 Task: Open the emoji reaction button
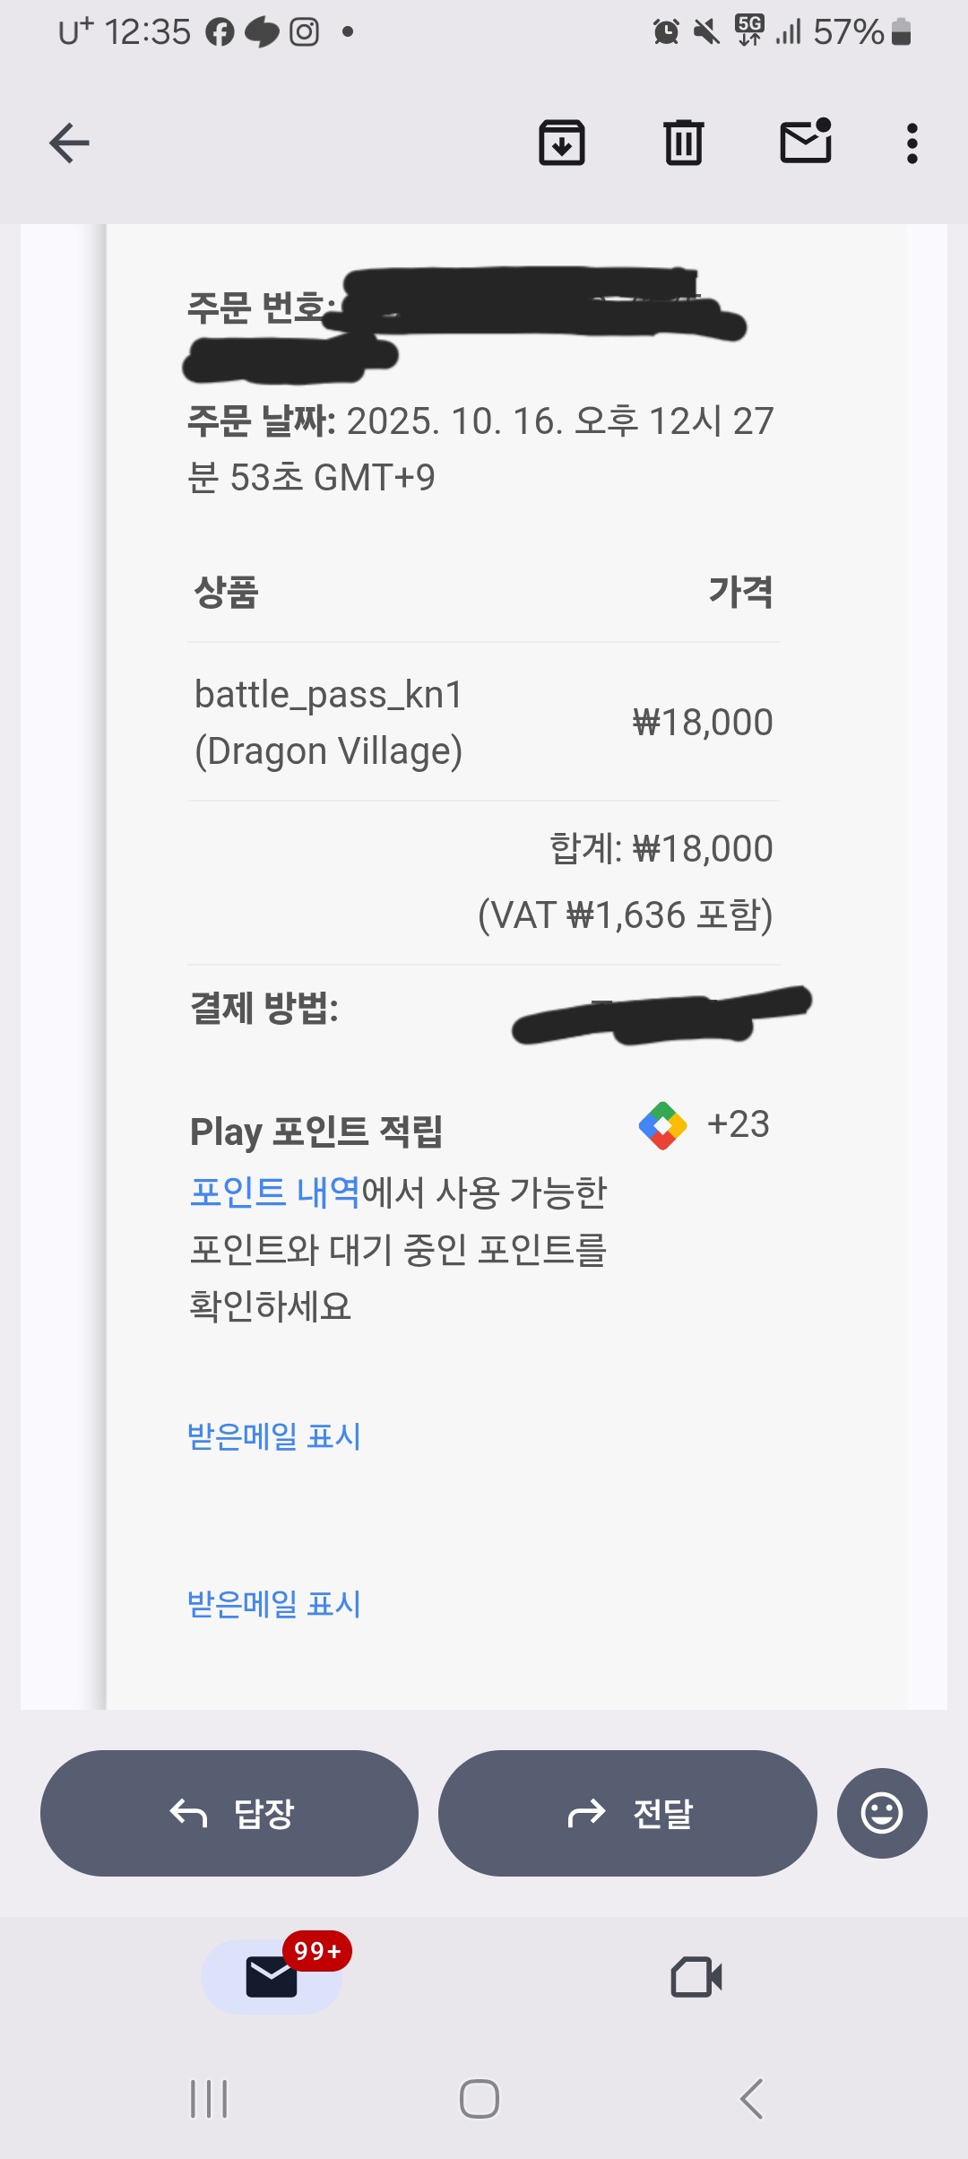(882, 1813)
